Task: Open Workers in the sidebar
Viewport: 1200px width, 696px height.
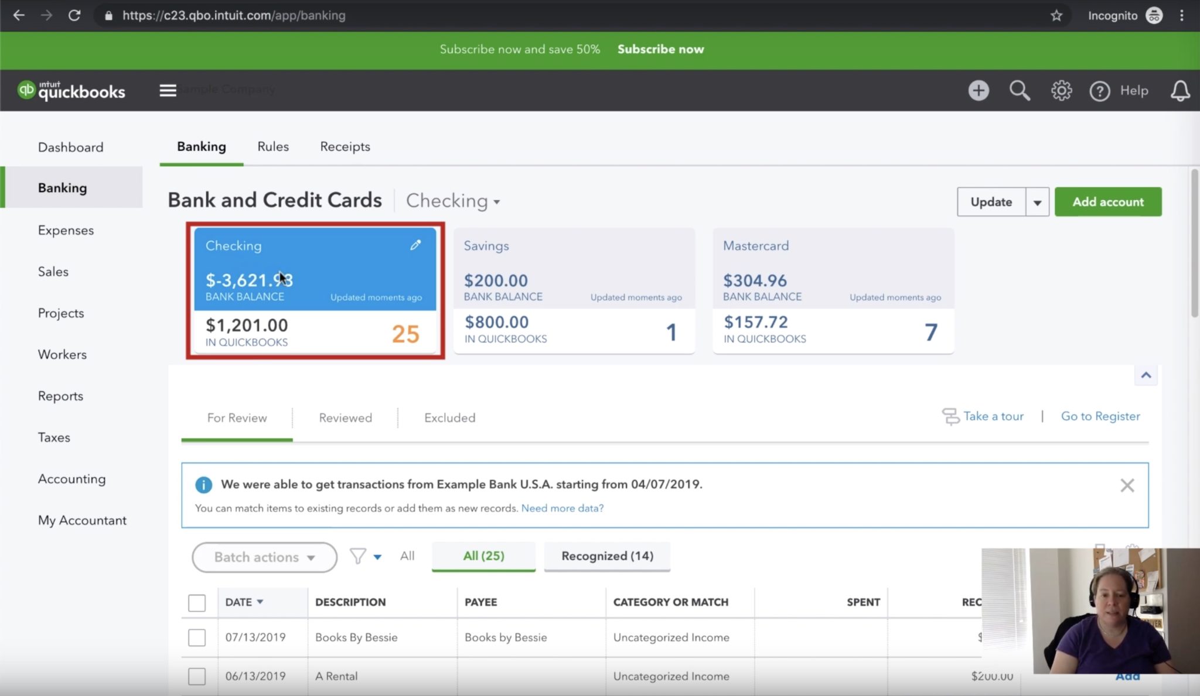Action: pyautogui.click(x=62, y=355)
